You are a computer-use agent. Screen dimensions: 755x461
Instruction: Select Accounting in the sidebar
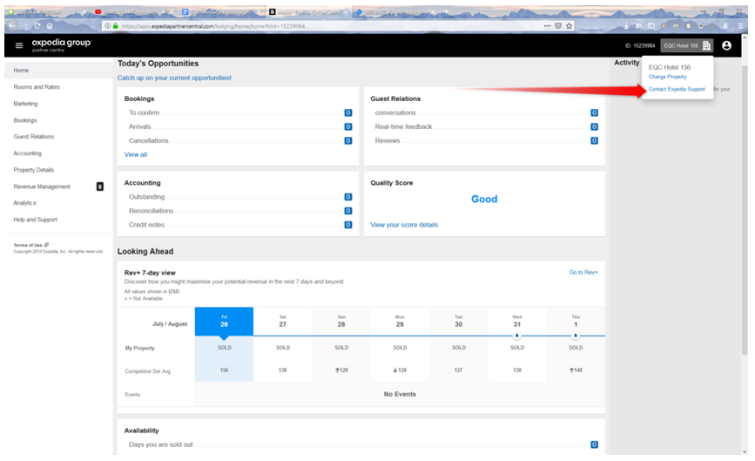[x=28, y=153]
